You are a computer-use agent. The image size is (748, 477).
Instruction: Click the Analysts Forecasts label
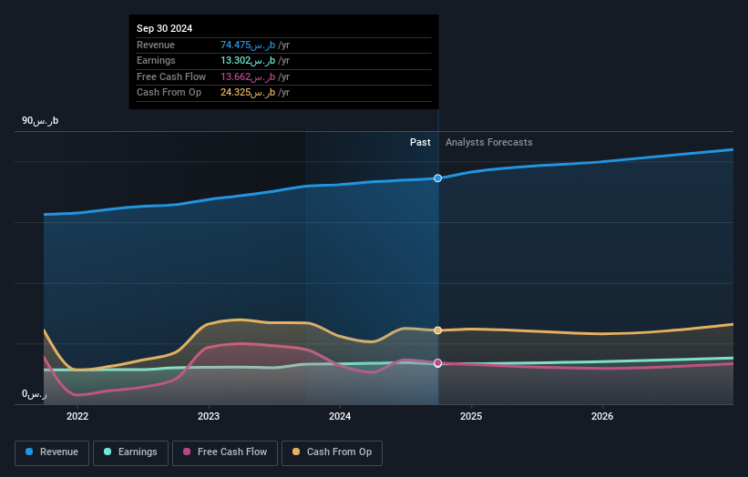coord(489,143)
